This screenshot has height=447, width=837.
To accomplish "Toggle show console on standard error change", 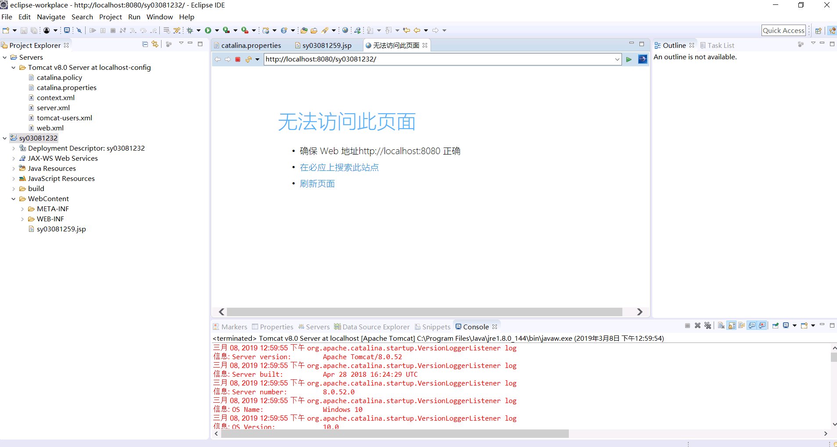I will (x=763, y=325).
